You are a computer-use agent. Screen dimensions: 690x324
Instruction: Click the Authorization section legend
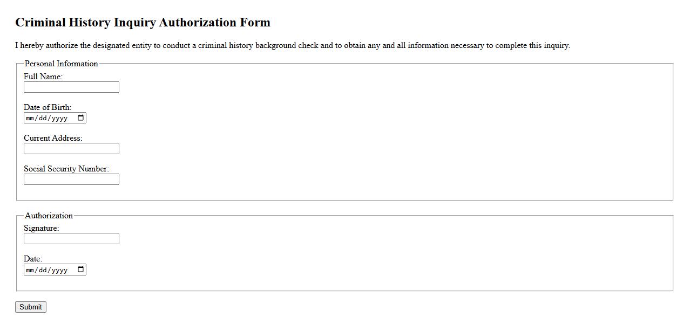pyautogui.click(x=49, y=216)
